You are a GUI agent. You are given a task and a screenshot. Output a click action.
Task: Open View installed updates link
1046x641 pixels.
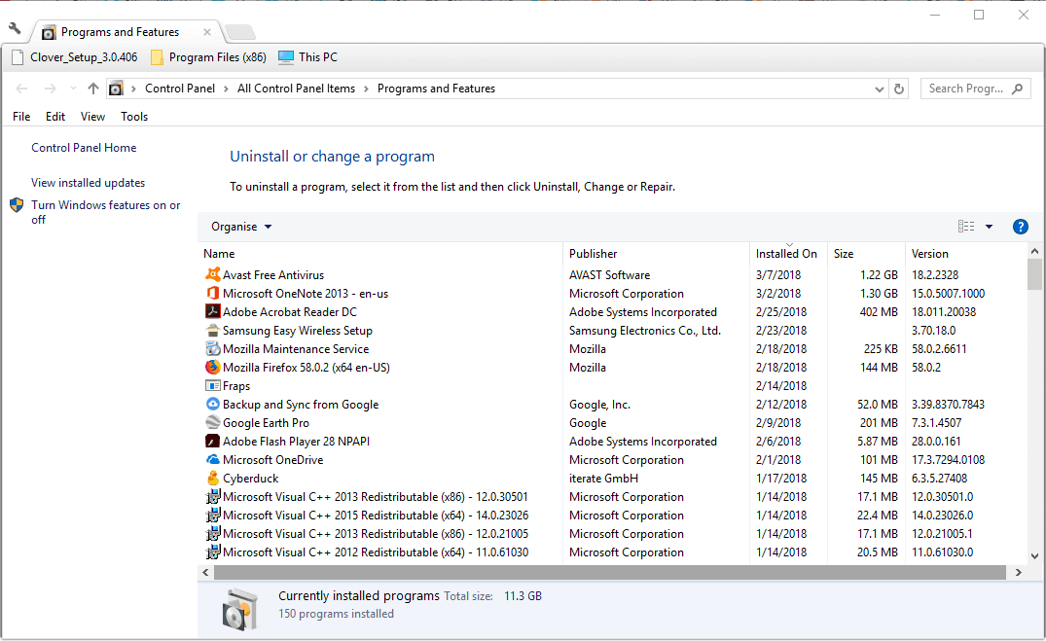click(88, 183)
